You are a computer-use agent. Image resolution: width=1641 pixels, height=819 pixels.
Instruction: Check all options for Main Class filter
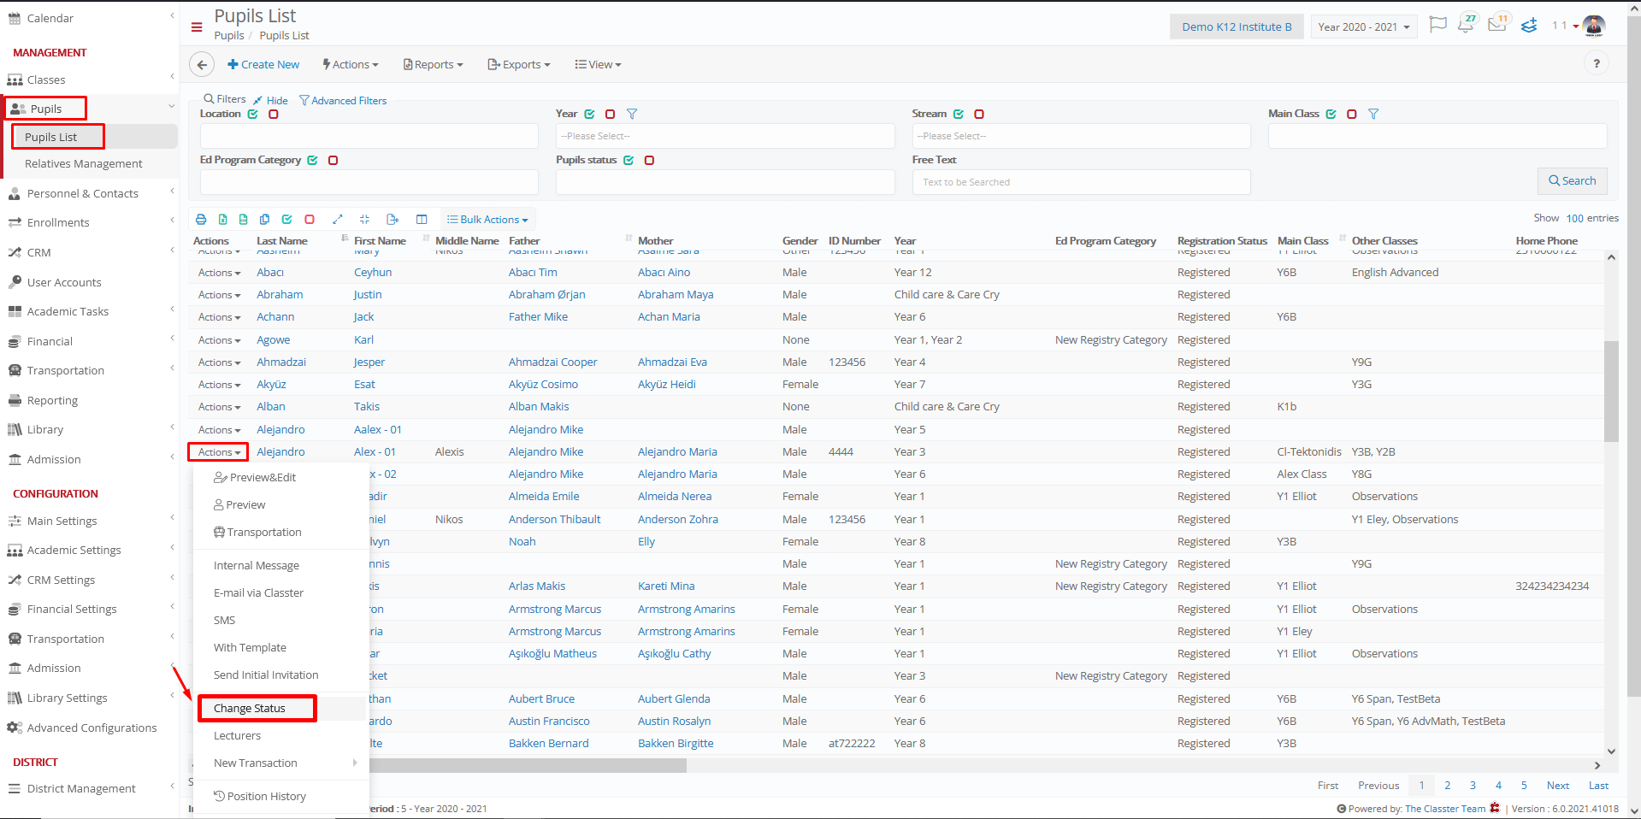tap(1331, 114)
